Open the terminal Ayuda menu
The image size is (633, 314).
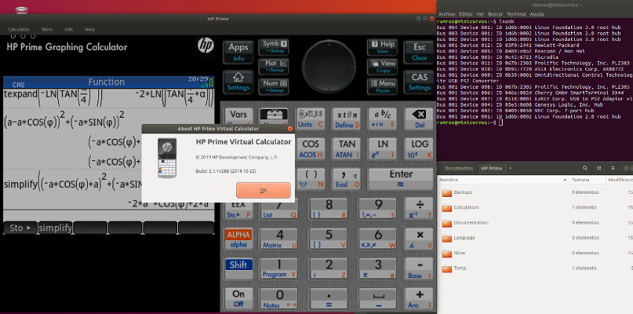[x=536, y=14]
